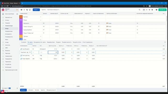Image resolution: width=168 pixels, height=94 pixels.
Task: Click the green online chat button
Action: click(x=162, y=10)
